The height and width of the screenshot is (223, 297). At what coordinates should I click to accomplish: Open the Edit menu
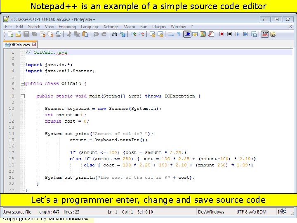(x=20, y=27)
